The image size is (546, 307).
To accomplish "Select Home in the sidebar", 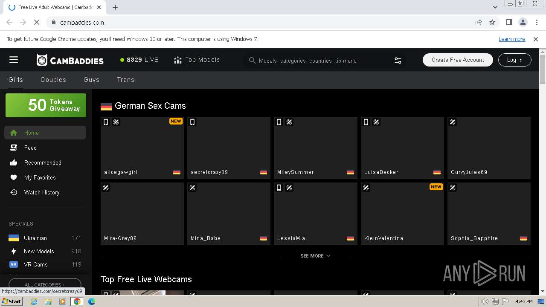I will pyautogui.click(x=45, y=133).
